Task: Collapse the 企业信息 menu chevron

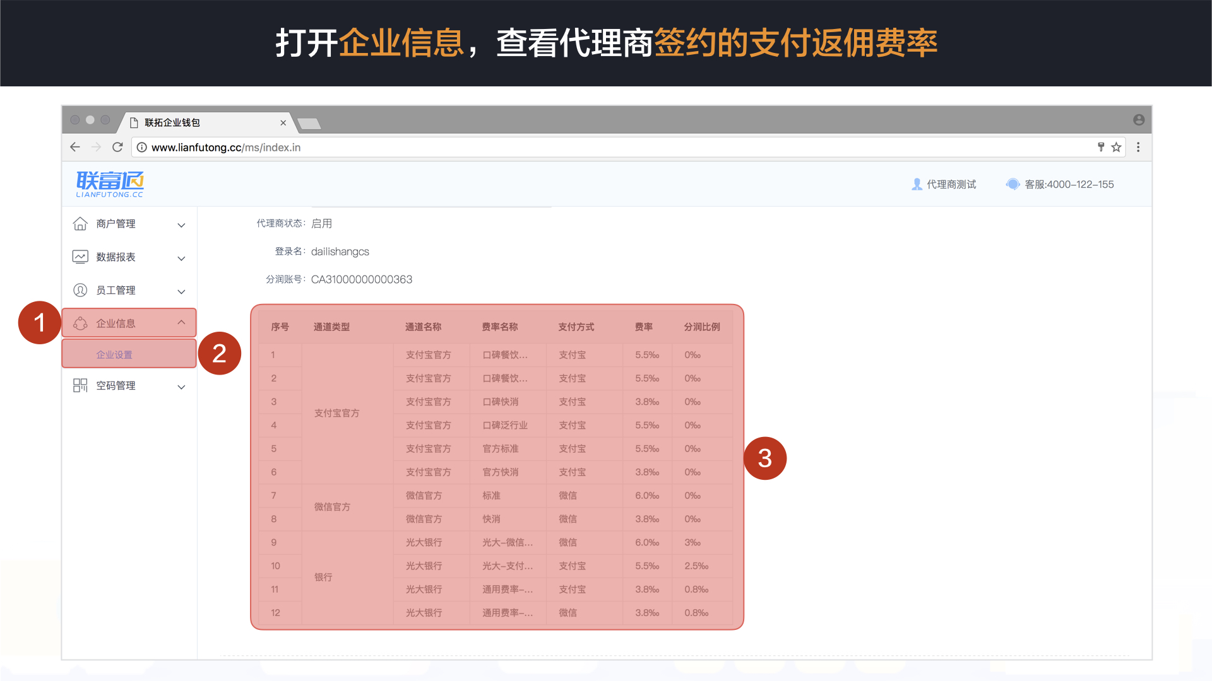Action: [181, 322]
